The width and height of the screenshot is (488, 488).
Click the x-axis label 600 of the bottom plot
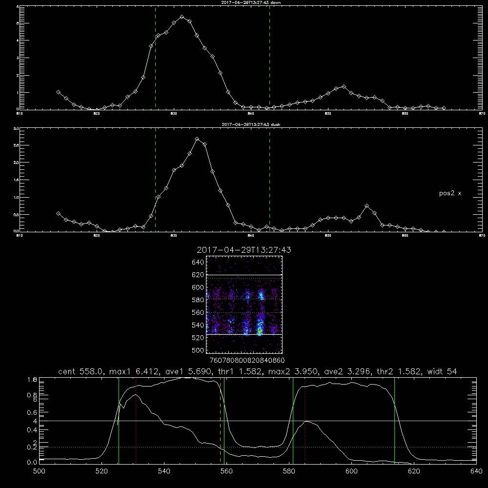click(351, 471)
